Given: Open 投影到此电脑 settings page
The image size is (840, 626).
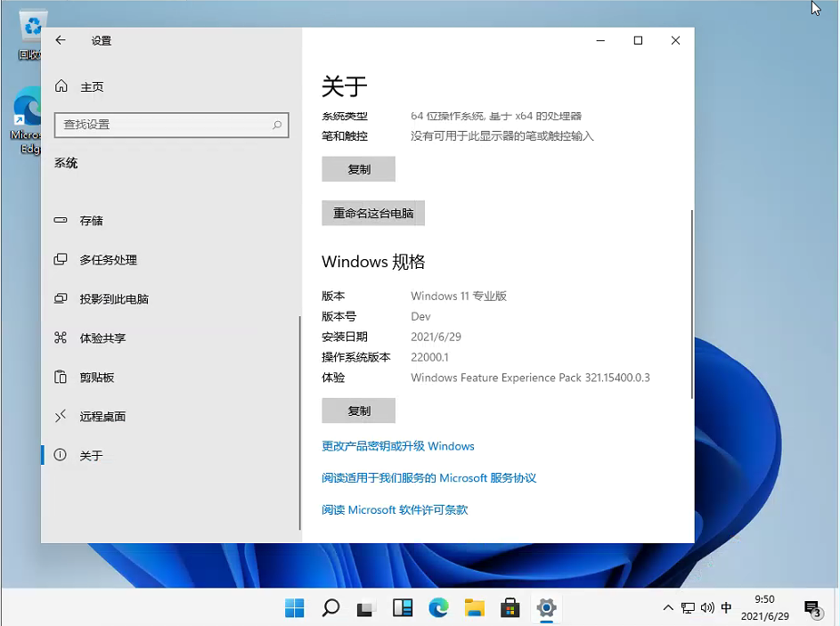Looking at the screenshot, I should click(113, 298).
